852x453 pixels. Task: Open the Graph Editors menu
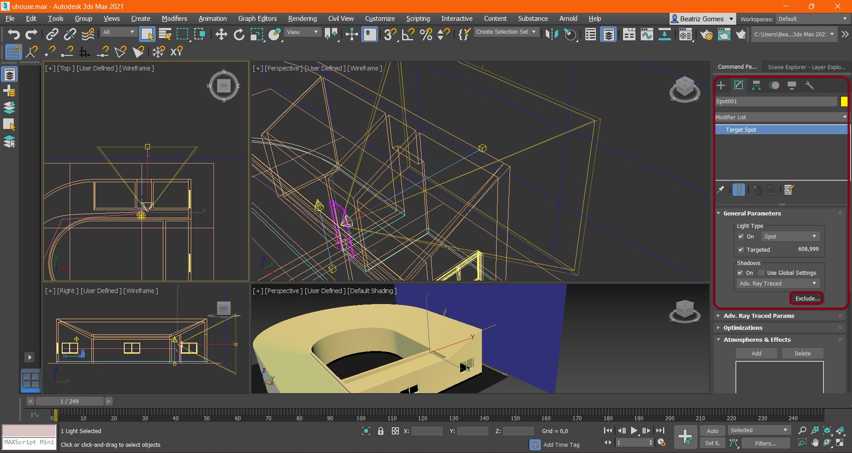click(257, 19)
